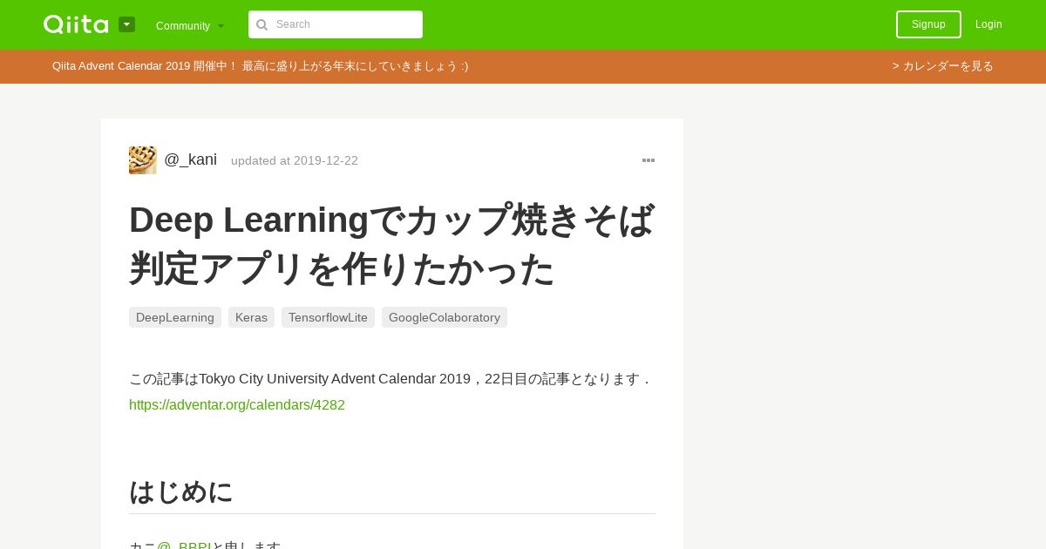Click the Qiita Advent Calendar 2019 banner text

click(260, 66)
